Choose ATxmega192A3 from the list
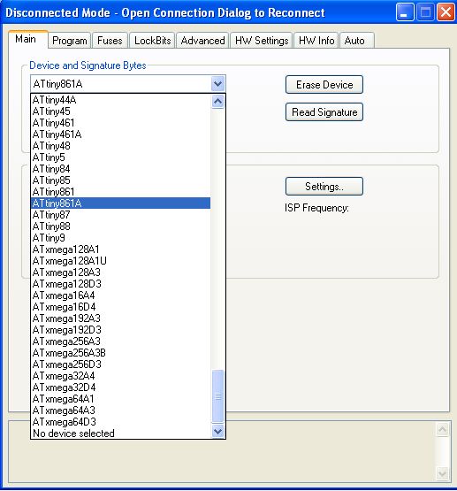457x491 pixels. pos(121,318)
